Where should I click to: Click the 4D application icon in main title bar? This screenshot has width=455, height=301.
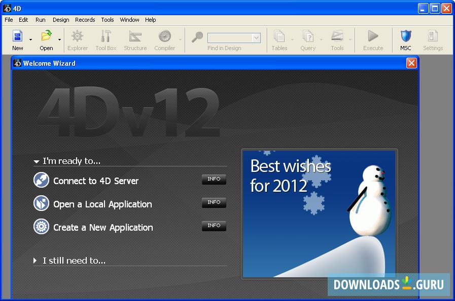pyautogui.click(x=7, y=9)
